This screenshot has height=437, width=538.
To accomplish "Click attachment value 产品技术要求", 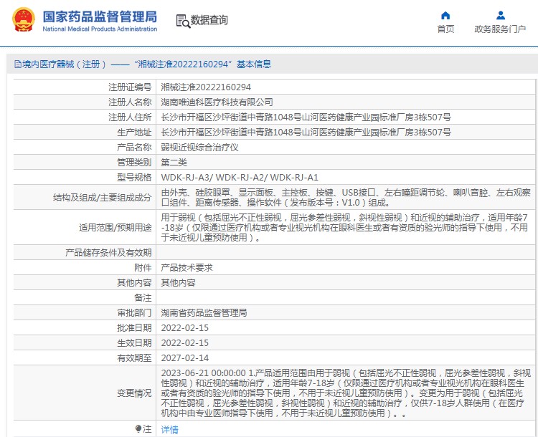I will point(187,268).
